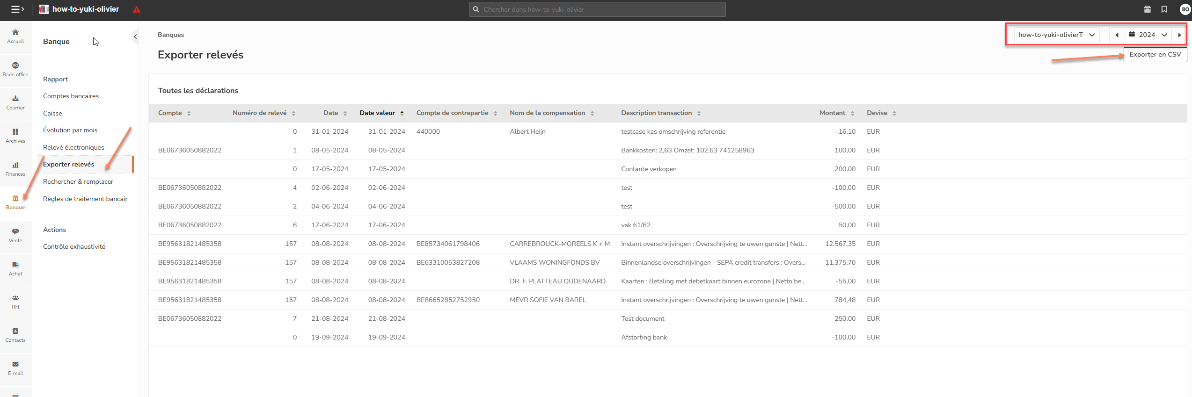Open the 2024 year dropdown
Viewport: 1192px width, 397px height.
[x=1148, y=35]
